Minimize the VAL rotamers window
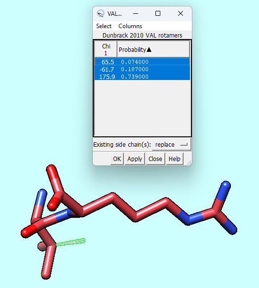The width and height of the screenshot is (259, 288). tap(136, 13)
